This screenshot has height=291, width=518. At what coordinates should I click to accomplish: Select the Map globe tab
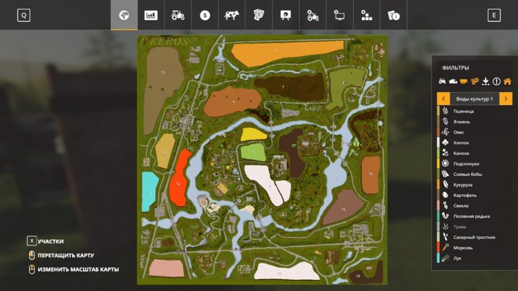(x=124, y=15)
